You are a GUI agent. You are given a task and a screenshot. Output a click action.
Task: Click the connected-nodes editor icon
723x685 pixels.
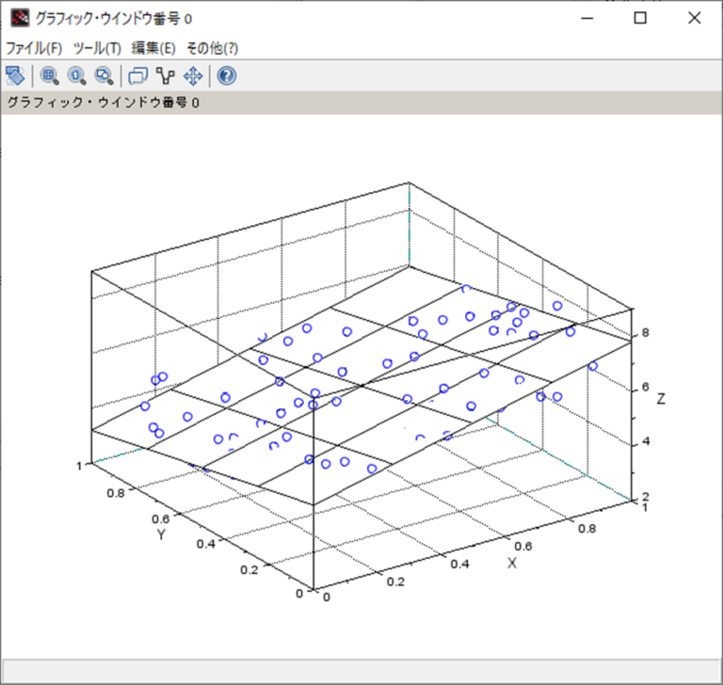166,76
